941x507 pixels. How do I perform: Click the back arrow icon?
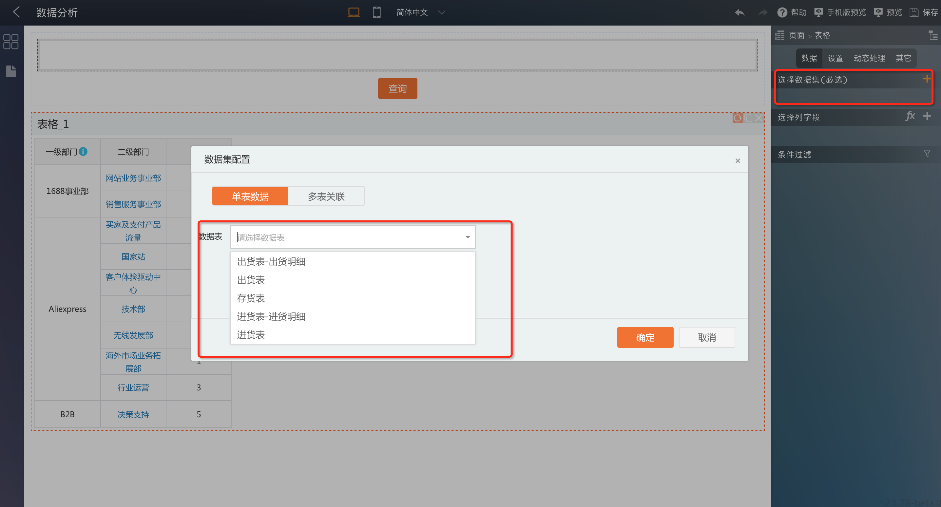tap(16, 12)
